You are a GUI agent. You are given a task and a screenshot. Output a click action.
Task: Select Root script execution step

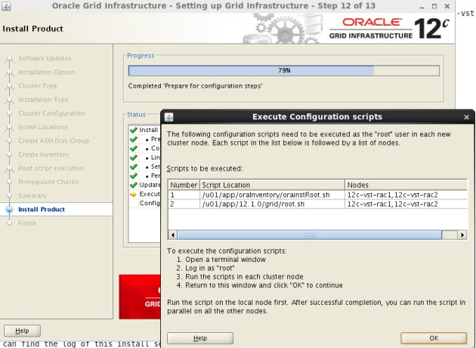coord(51,168)
